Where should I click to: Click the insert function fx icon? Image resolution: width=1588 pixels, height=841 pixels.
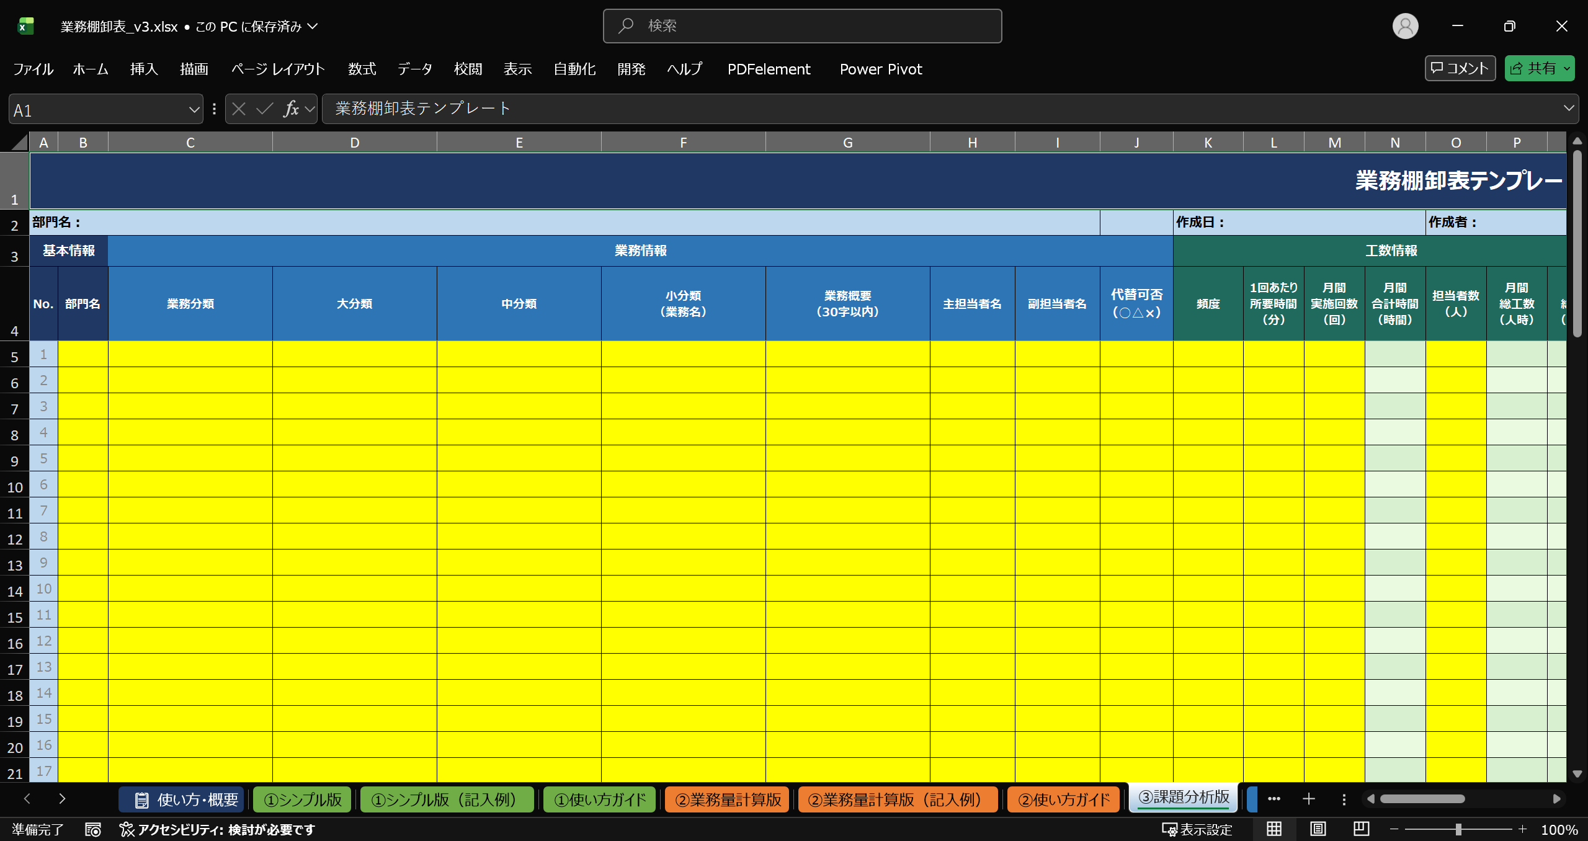[x=291, y=109]
